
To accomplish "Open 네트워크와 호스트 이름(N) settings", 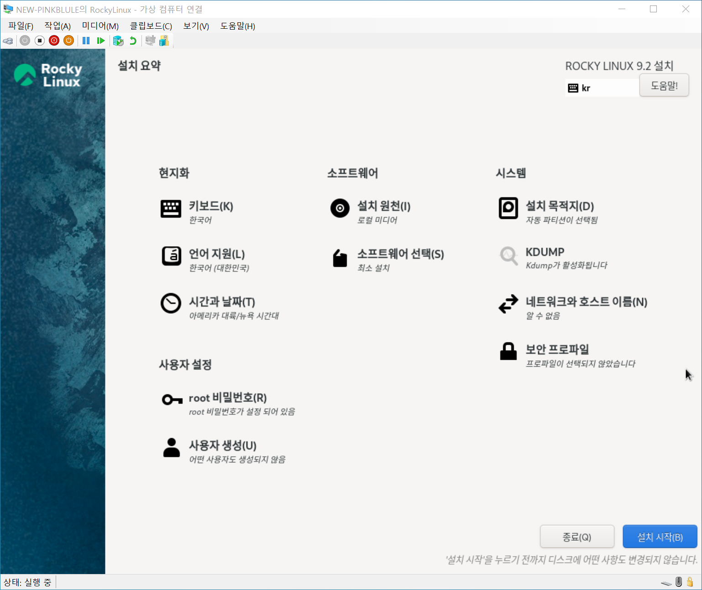I will tap(573, 307).
